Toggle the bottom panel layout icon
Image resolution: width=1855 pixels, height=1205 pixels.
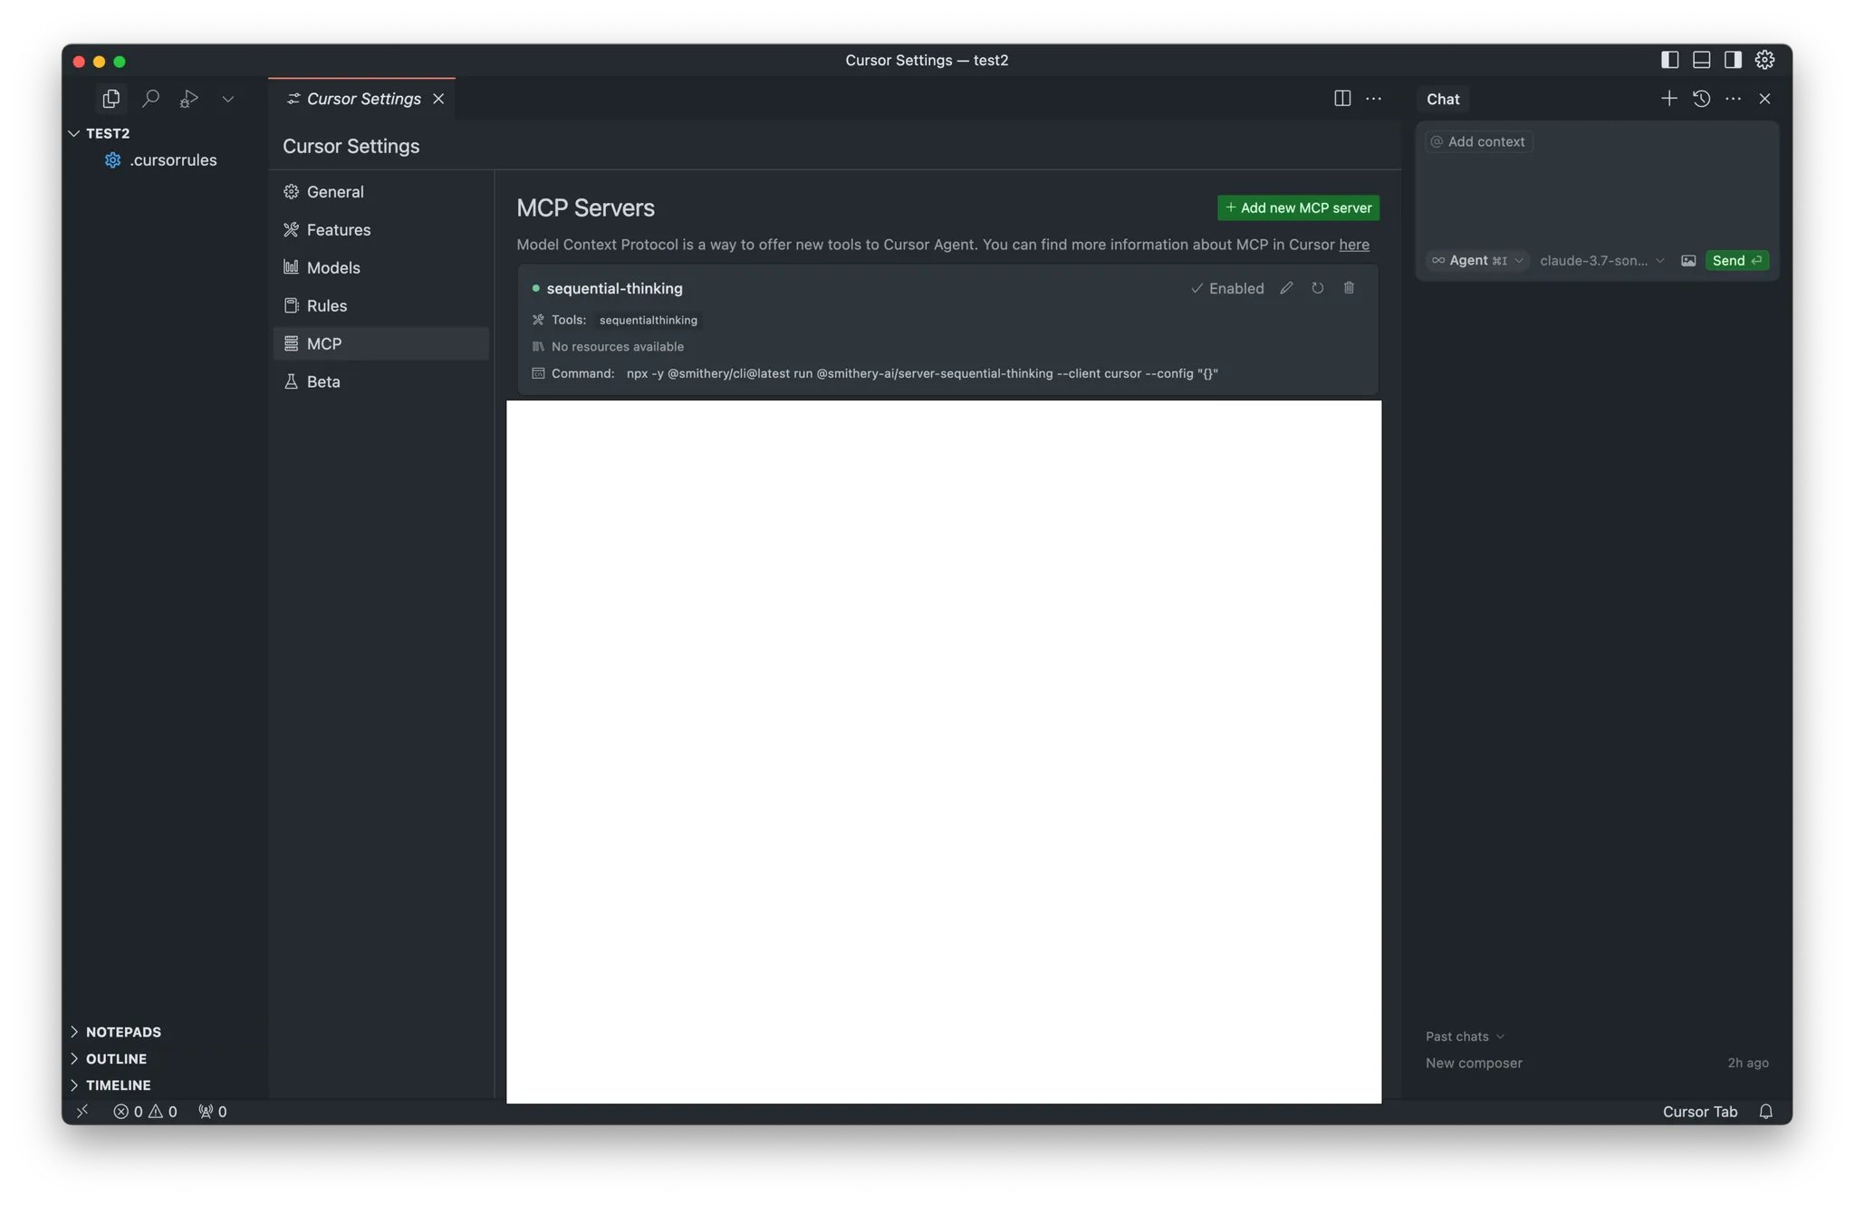[x=1701, y=60]
